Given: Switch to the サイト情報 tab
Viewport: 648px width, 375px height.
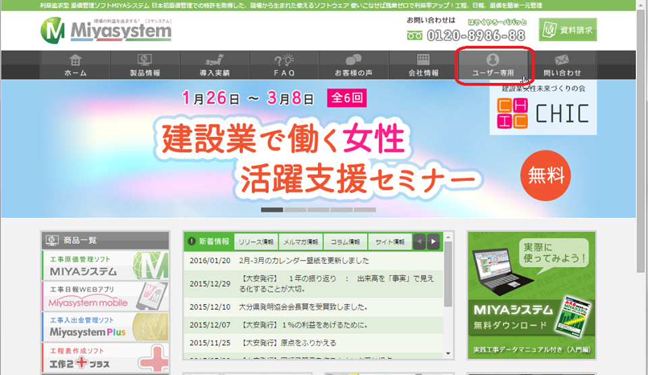Looking at the screenshot, I should pyautogui.click(x=390, y=242).
